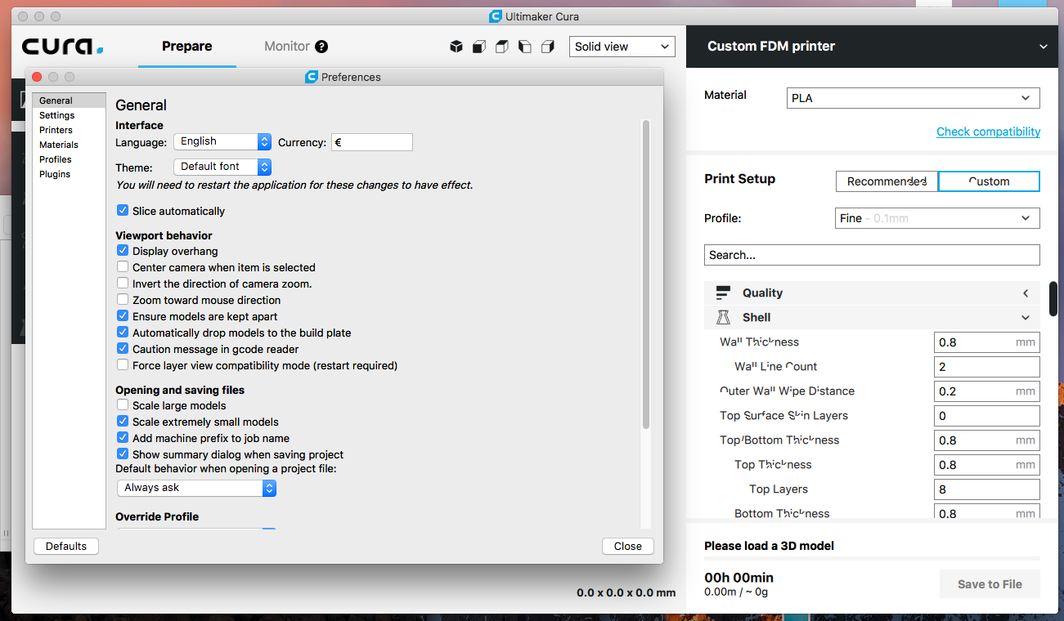Toggle Ensure models are kept apart
The width and height of the screenshot is (1064, 621).
(123, 316)
